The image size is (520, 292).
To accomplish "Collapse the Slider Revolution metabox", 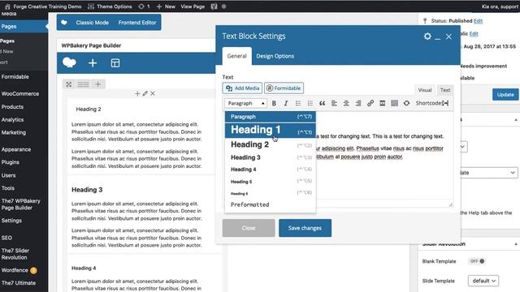I will coord(516,244).
